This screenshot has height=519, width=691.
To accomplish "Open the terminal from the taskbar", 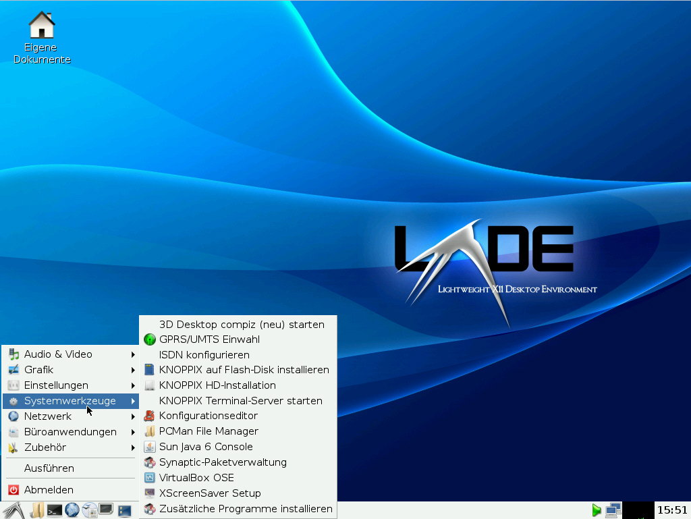I will [55, 511].
